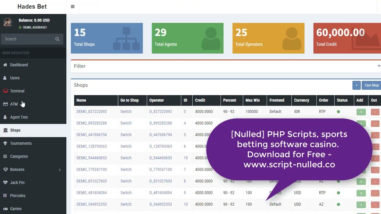This screenshot has width=381, height=214.
Task: Click the Categories list icon
Action: [5, 156]
